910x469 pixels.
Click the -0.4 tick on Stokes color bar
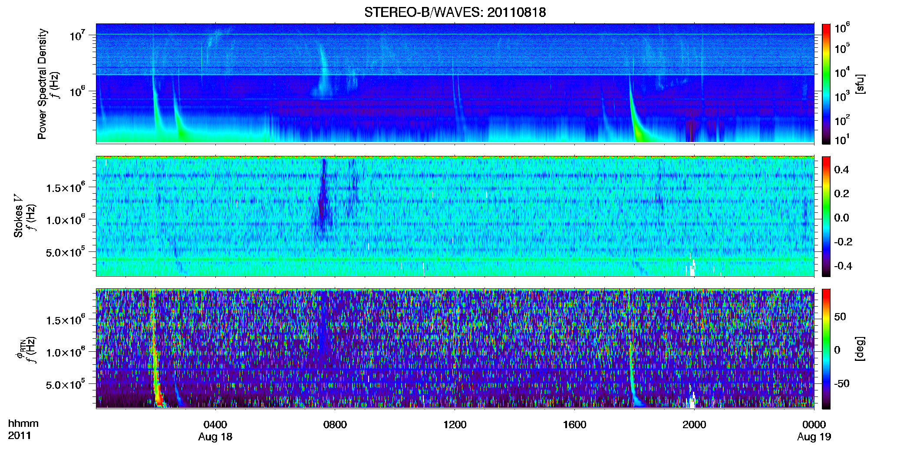[x=843, y=266]
